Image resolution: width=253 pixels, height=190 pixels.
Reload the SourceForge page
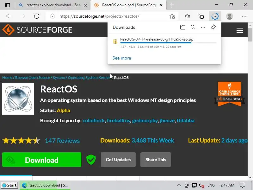pyautogui.click(x=37, y=16)
